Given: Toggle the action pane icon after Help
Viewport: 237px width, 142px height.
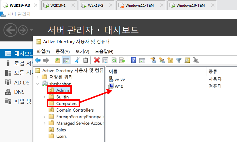Looking at the screenshot, I should [142, 60].
